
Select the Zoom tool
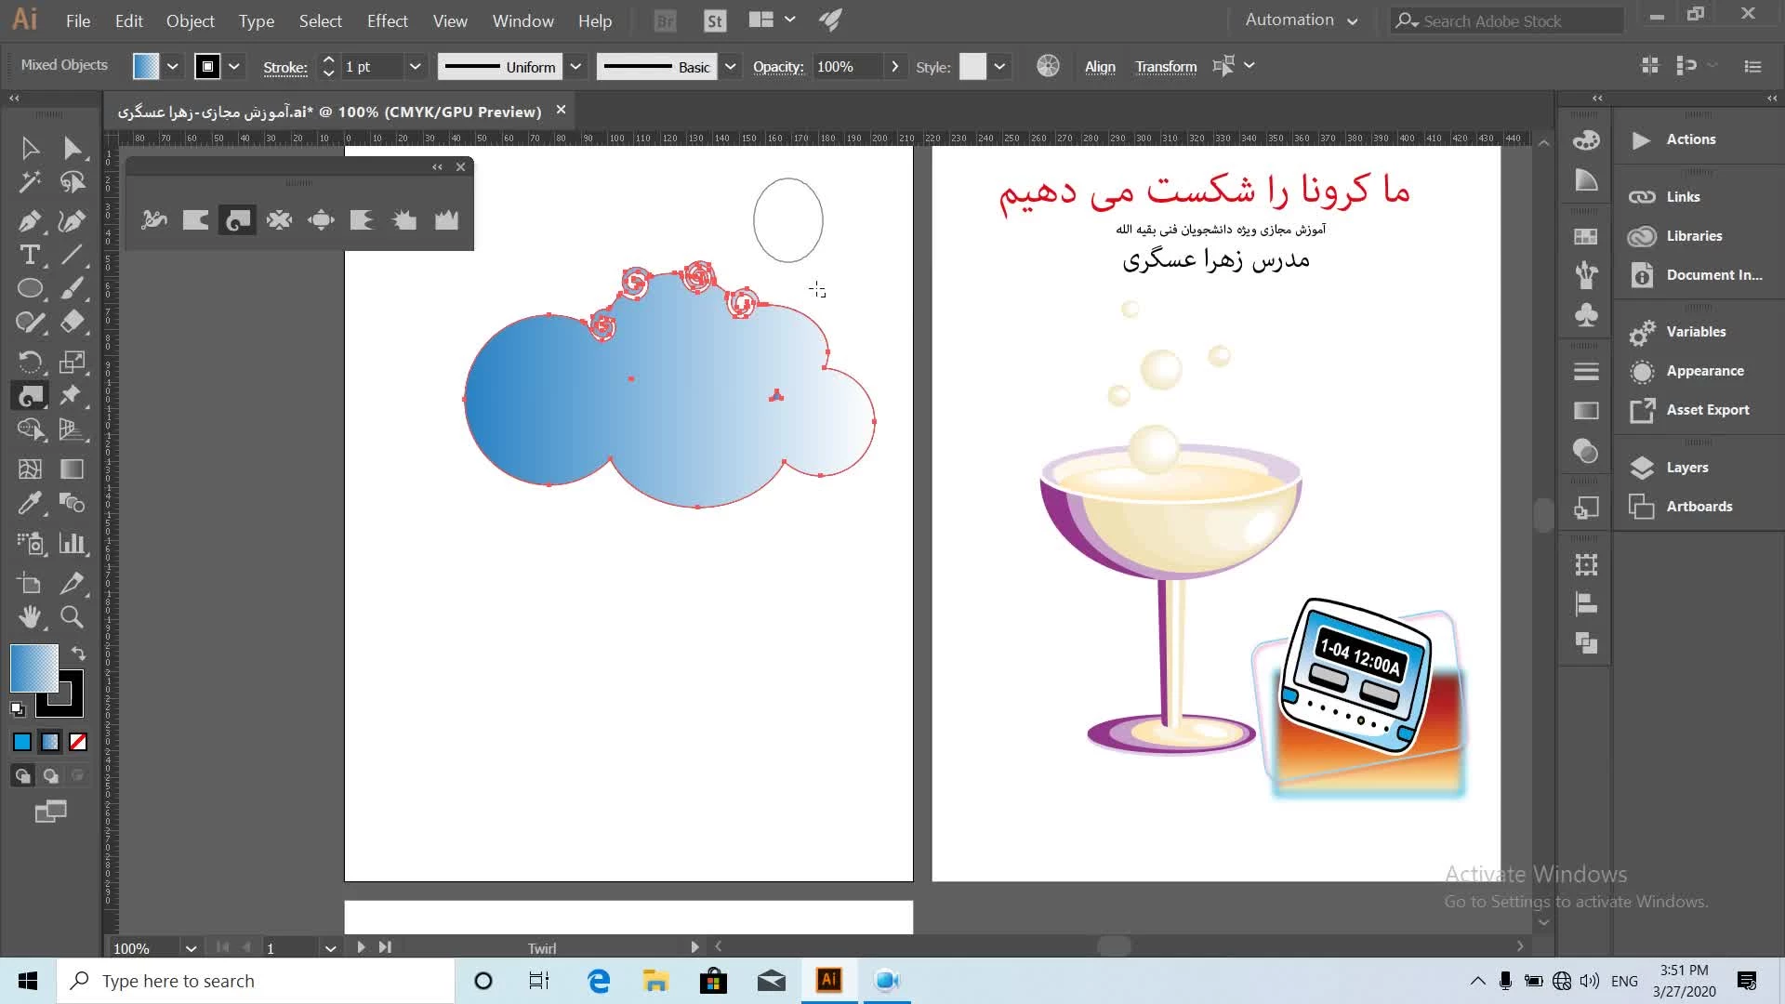72,616
